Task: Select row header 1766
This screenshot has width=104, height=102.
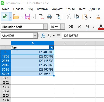Action: pyautogui.click(x=6, y=56)
